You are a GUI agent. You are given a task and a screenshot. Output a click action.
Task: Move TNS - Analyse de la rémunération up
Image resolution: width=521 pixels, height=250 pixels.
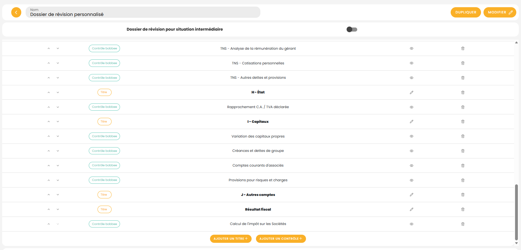[x=49, y=48]
